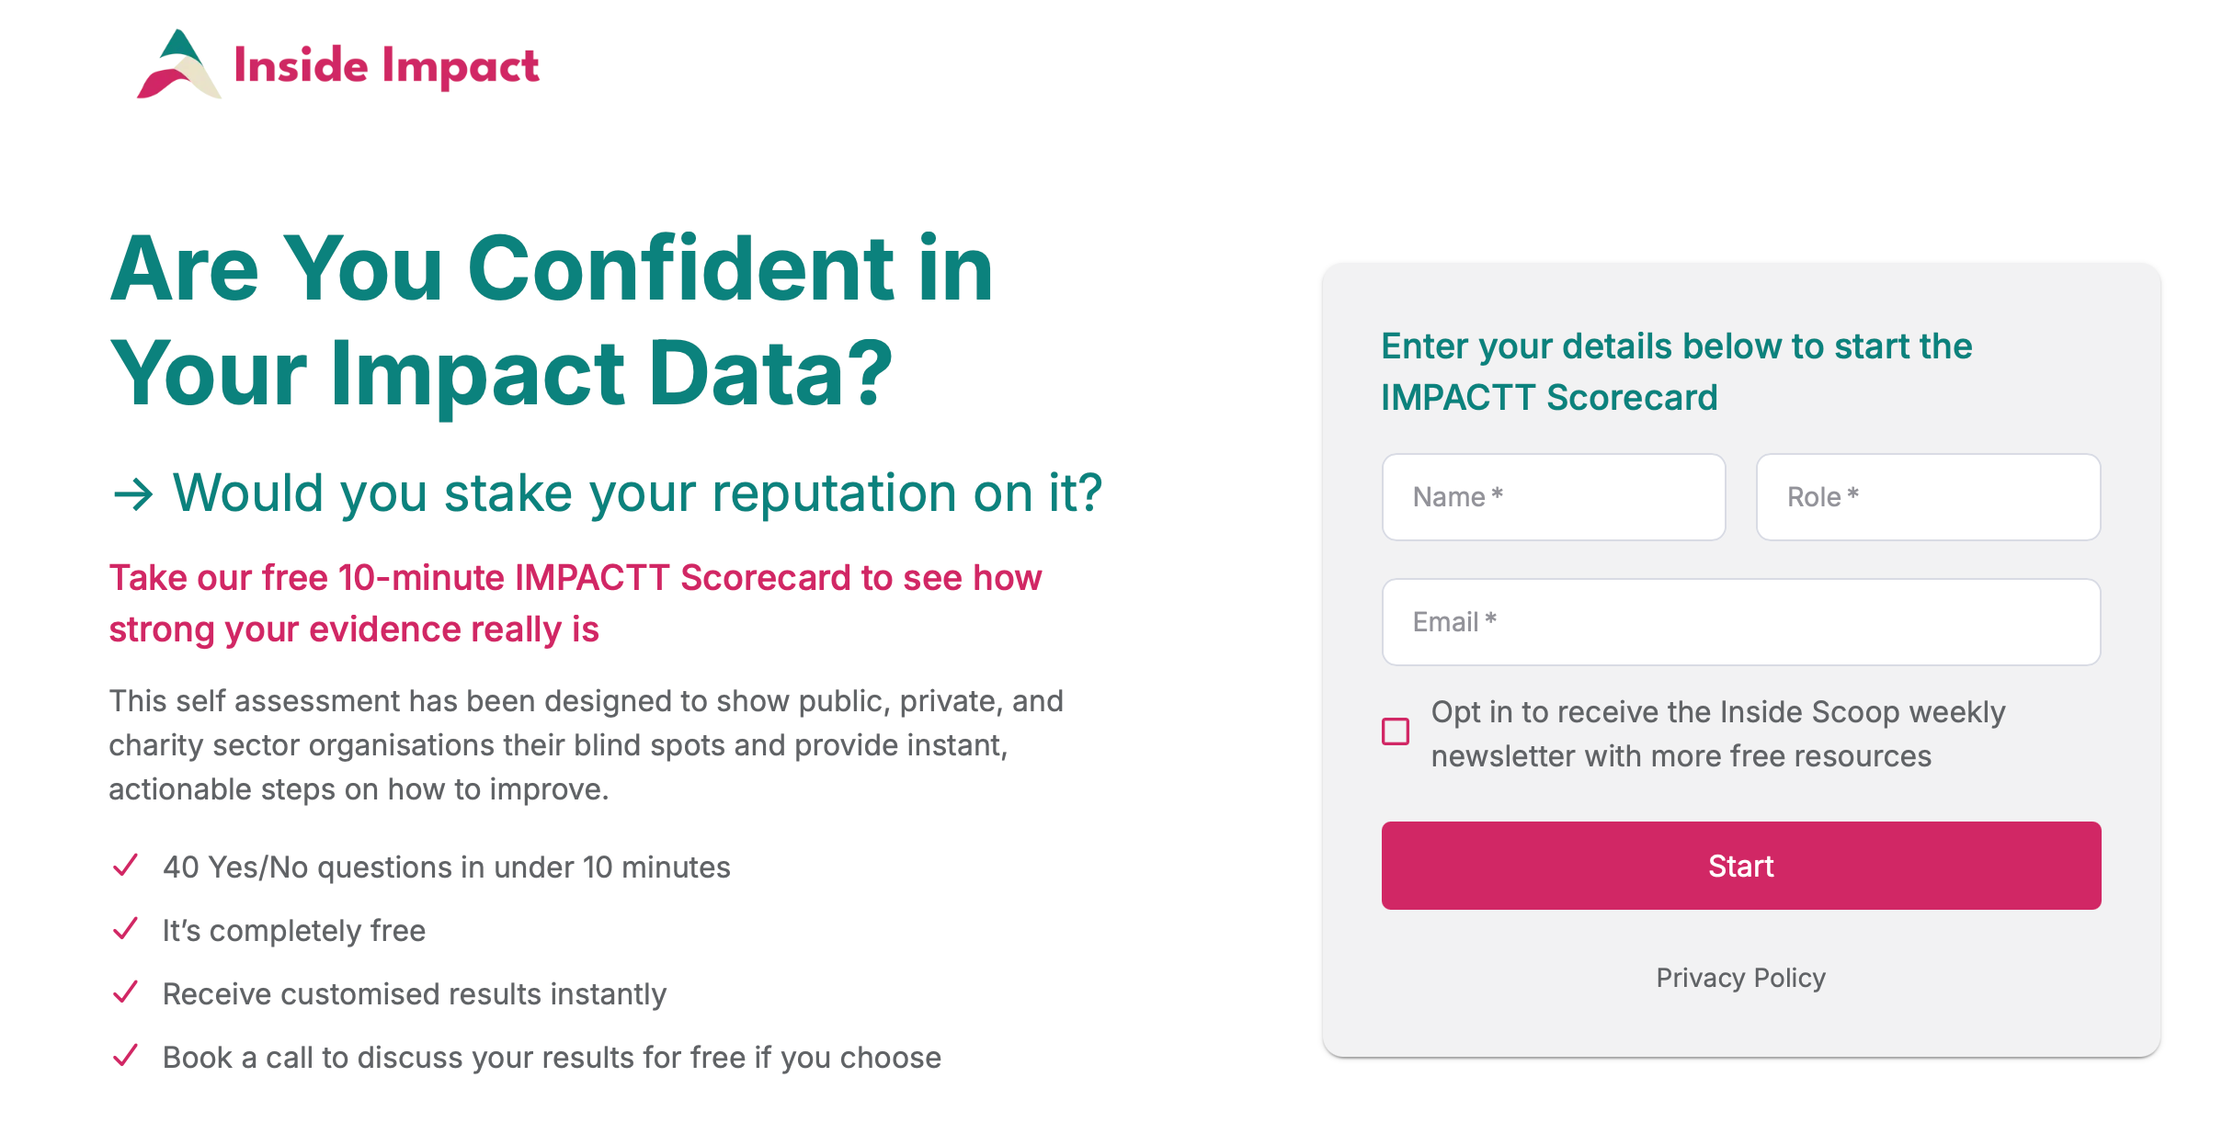Click Book a call to discuss text
This screenshot has width=2234, height=1145.
point(552,1058)
